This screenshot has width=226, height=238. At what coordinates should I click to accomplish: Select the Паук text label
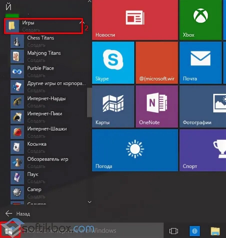tap(33, 174)
